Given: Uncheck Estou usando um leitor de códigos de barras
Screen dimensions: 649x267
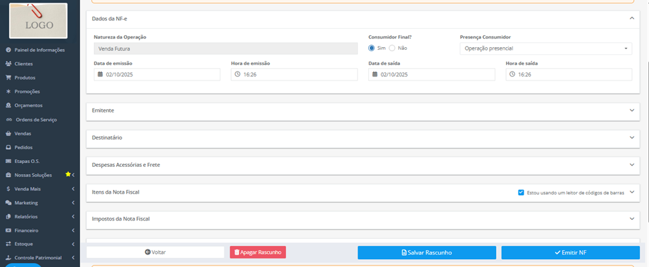Looking at the screenshot, I should 521,192.
